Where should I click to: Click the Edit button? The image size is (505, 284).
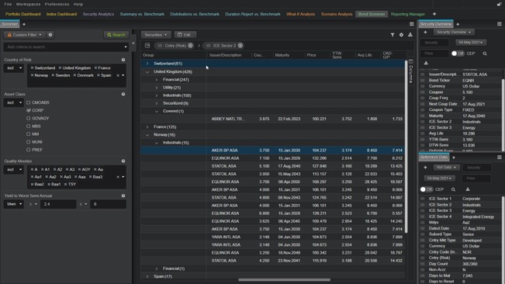(x=185, y=35)
